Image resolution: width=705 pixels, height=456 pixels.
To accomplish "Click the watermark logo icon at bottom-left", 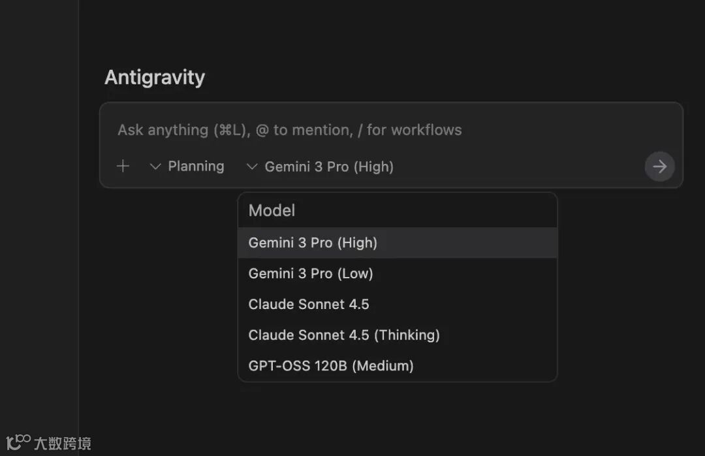I will coord(18,442).
